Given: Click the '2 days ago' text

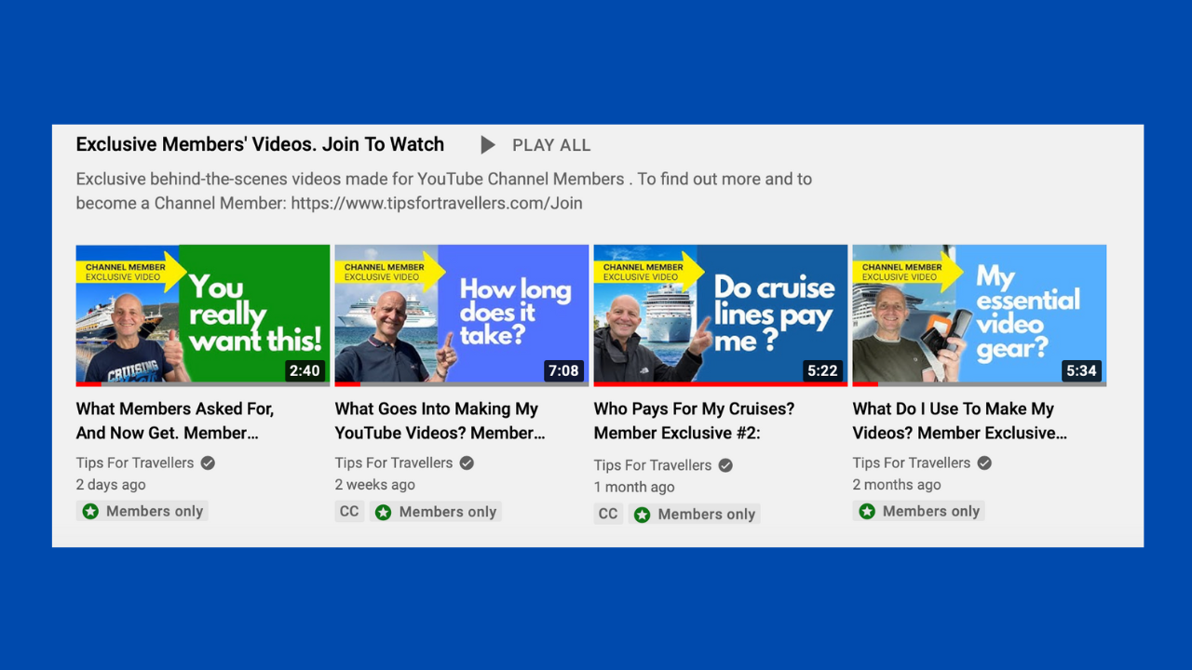Looking at the screenshot, I should (x=111, y=485).
